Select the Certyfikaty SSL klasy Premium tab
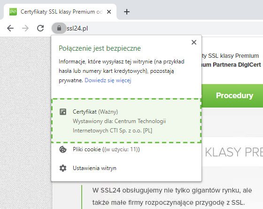This screenshot has height=209, width=263. [x=60, y=12]
